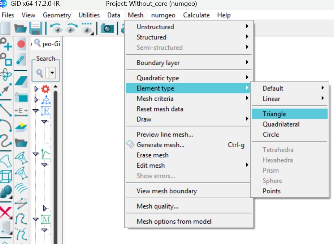
Task: Click the eye icon with left arrow
Action: (56, 28)
